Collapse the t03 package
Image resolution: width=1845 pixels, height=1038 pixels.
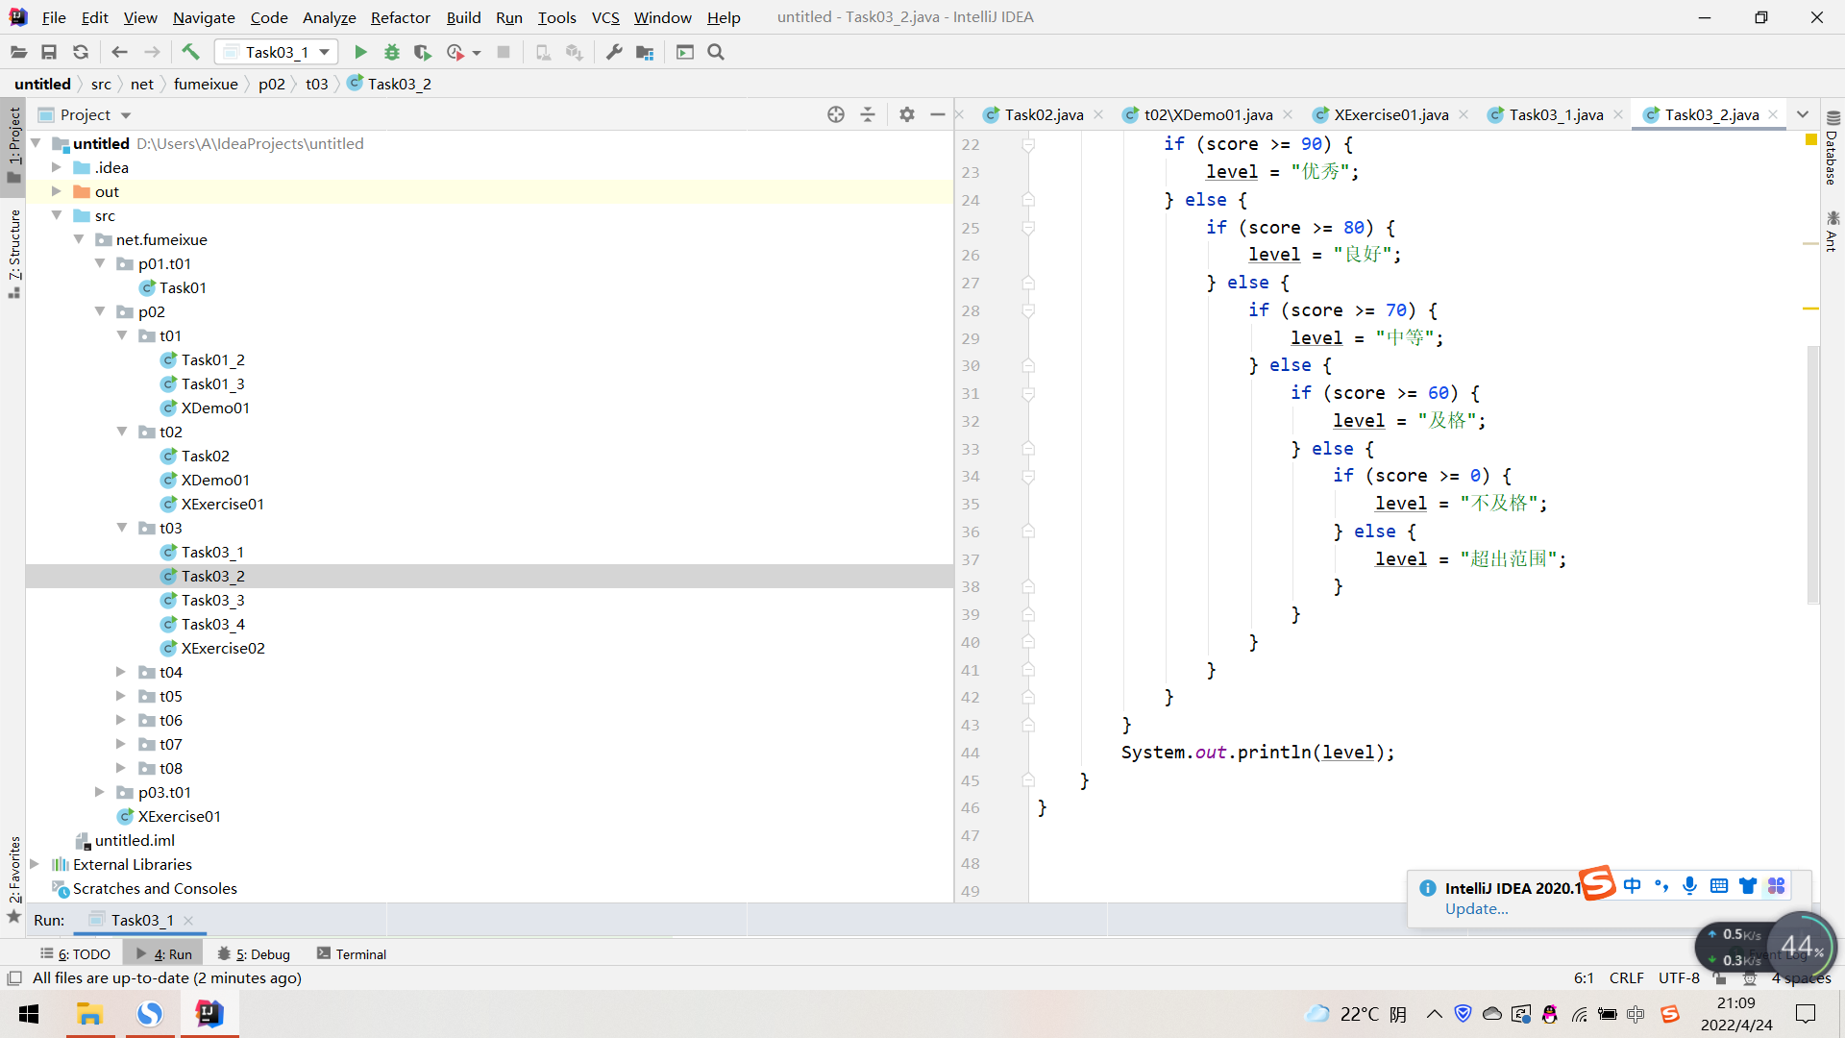point(122,528)
